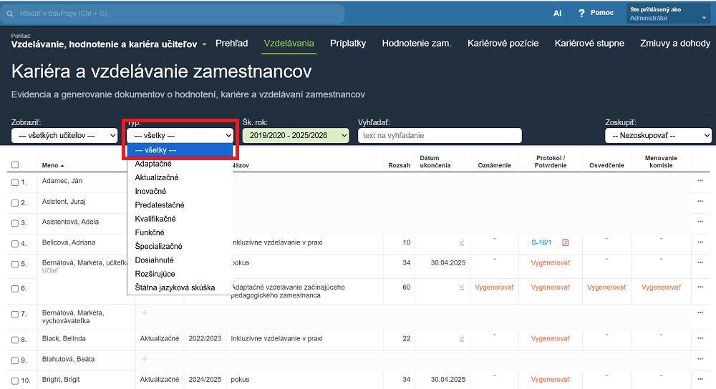This screenshot has width=716, height=389.
Task: Expand the Šk. rok school year dropdown
Action: pos(295,135)
